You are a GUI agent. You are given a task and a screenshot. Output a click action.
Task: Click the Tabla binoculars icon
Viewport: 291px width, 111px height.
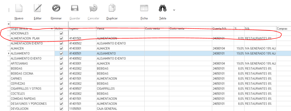163,8
